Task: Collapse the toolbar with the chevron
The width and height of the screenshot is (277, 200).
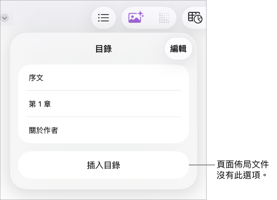Action: click(x=5, y=18)
